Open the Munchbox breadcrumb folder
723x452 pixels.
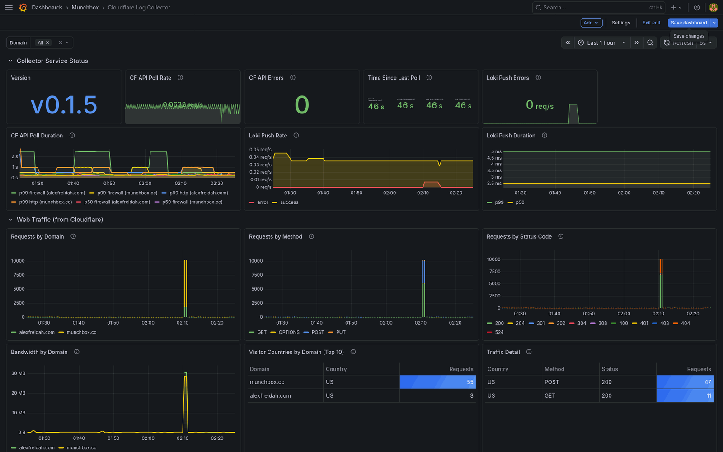85,8
